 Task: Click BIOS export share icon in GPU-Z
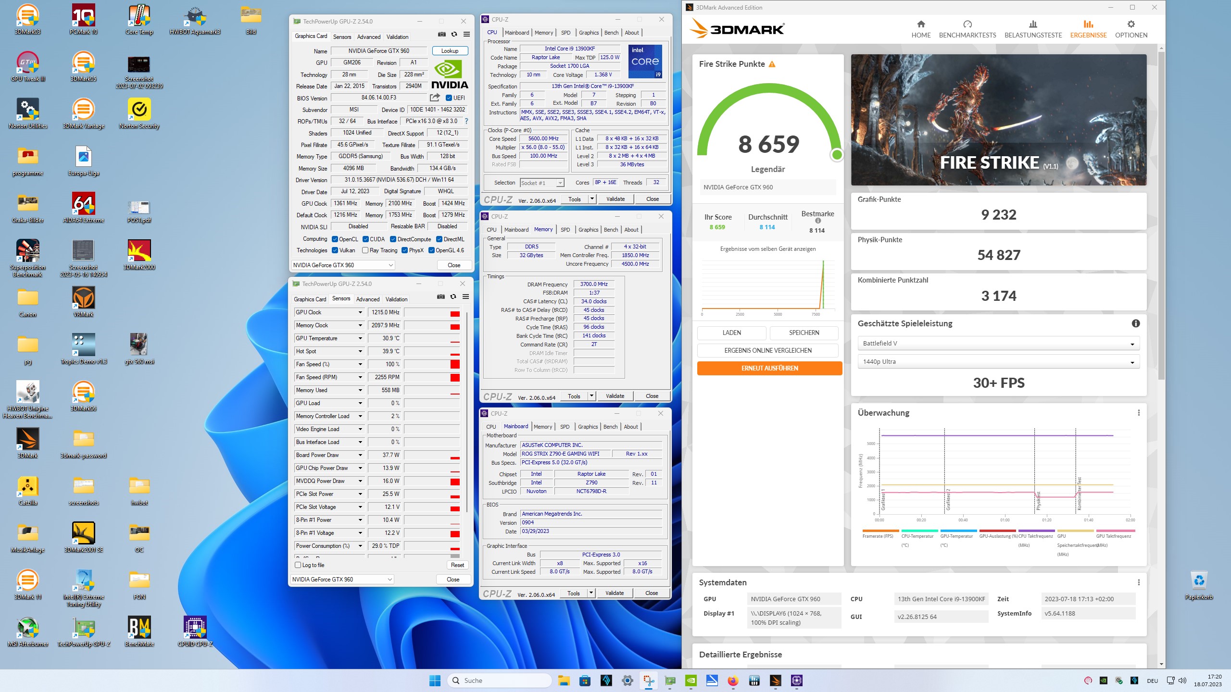pos(435,98)
